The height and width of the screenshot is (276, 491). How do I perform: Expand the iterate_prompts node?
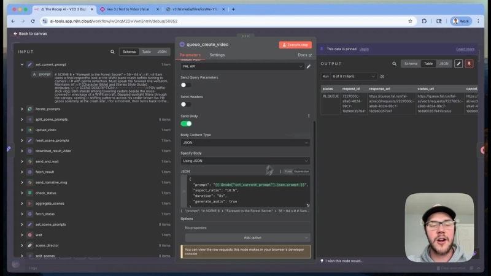22,109
